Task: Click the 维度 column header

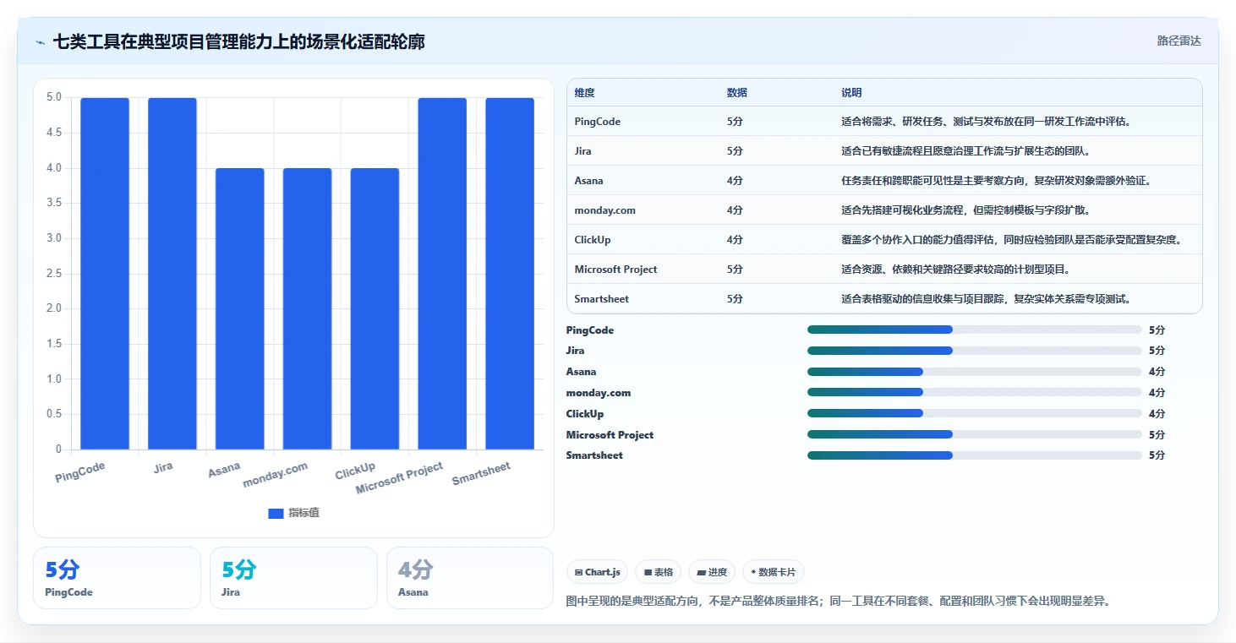Action: tap(585, 93)
